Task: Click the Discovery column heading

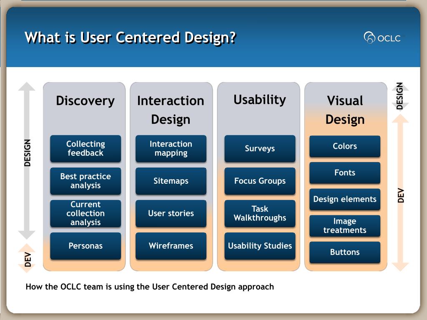Action: tap(85, 101)
